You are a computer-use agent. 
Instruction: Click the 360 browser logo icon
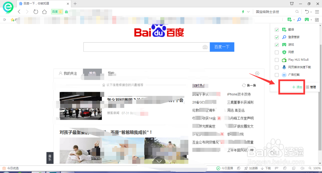pos(8,7)
